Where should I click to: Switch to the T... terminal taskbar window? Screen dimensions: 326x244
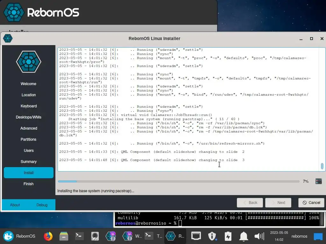(153, 236)
